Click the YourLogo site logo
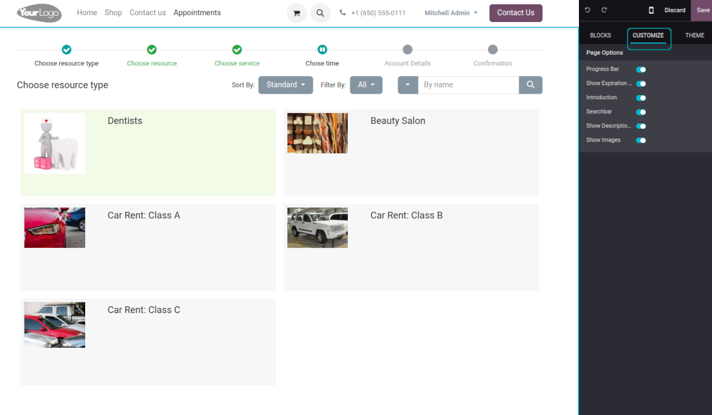Viewport: 712px width, 415px height. coord(39,13)
